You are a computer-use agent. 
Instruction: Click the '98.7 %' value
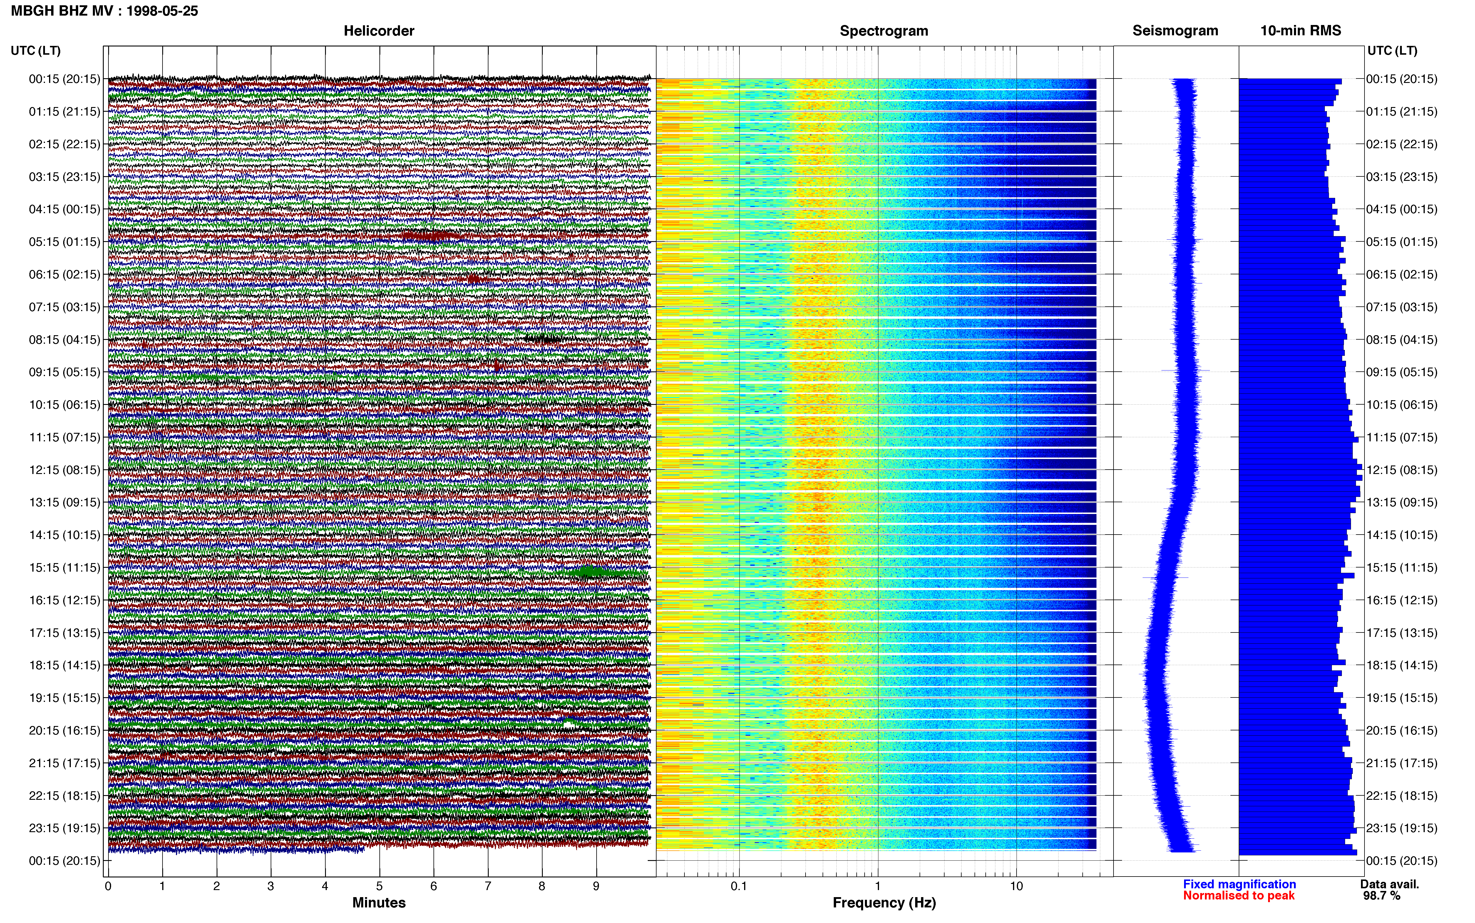[x=1382, y=896]
